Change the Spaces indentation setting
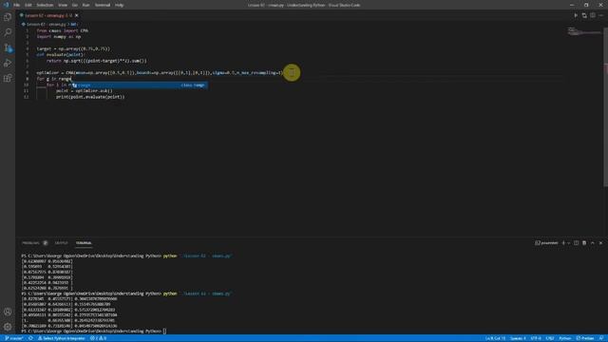Image resolution: width=608 pixels, height=342 pixels. click(518, 338)
